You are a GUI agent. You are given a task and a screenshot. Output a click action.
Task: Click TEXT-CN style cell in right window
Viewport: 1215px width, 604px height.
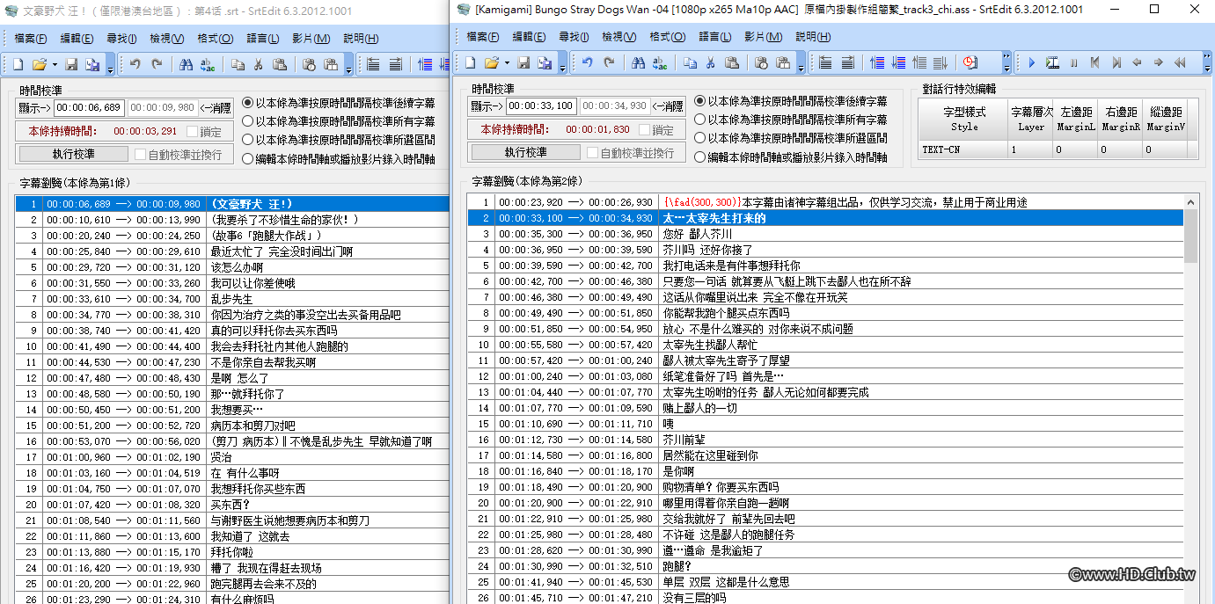click(x=962, y=149)
